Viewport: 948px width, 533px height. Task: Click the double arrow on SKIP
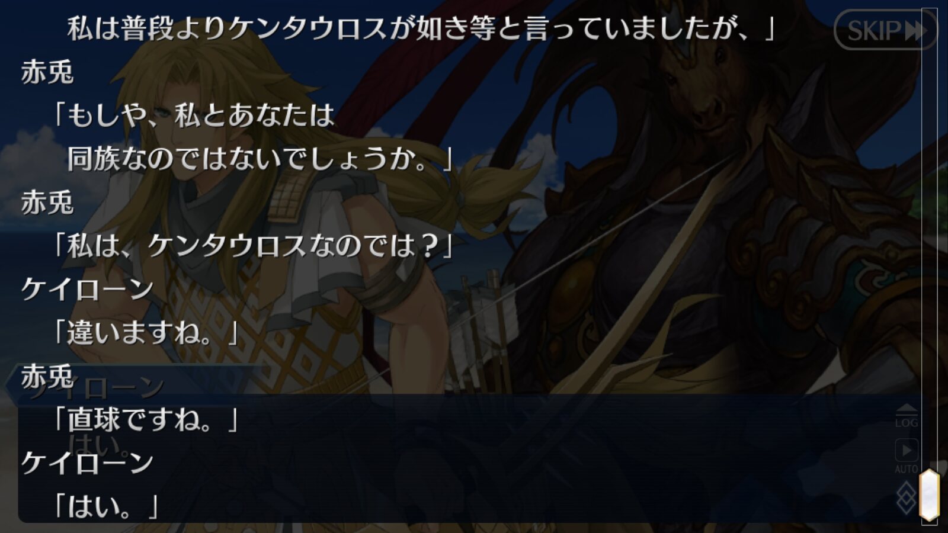click(x=915, y=30)
